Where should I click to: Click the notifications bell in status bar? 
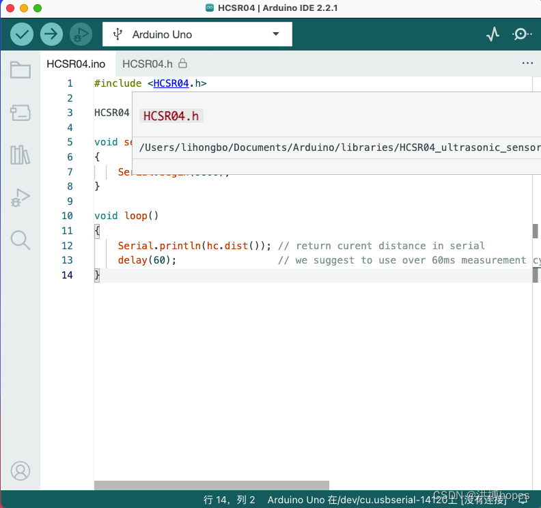(523, 499)
